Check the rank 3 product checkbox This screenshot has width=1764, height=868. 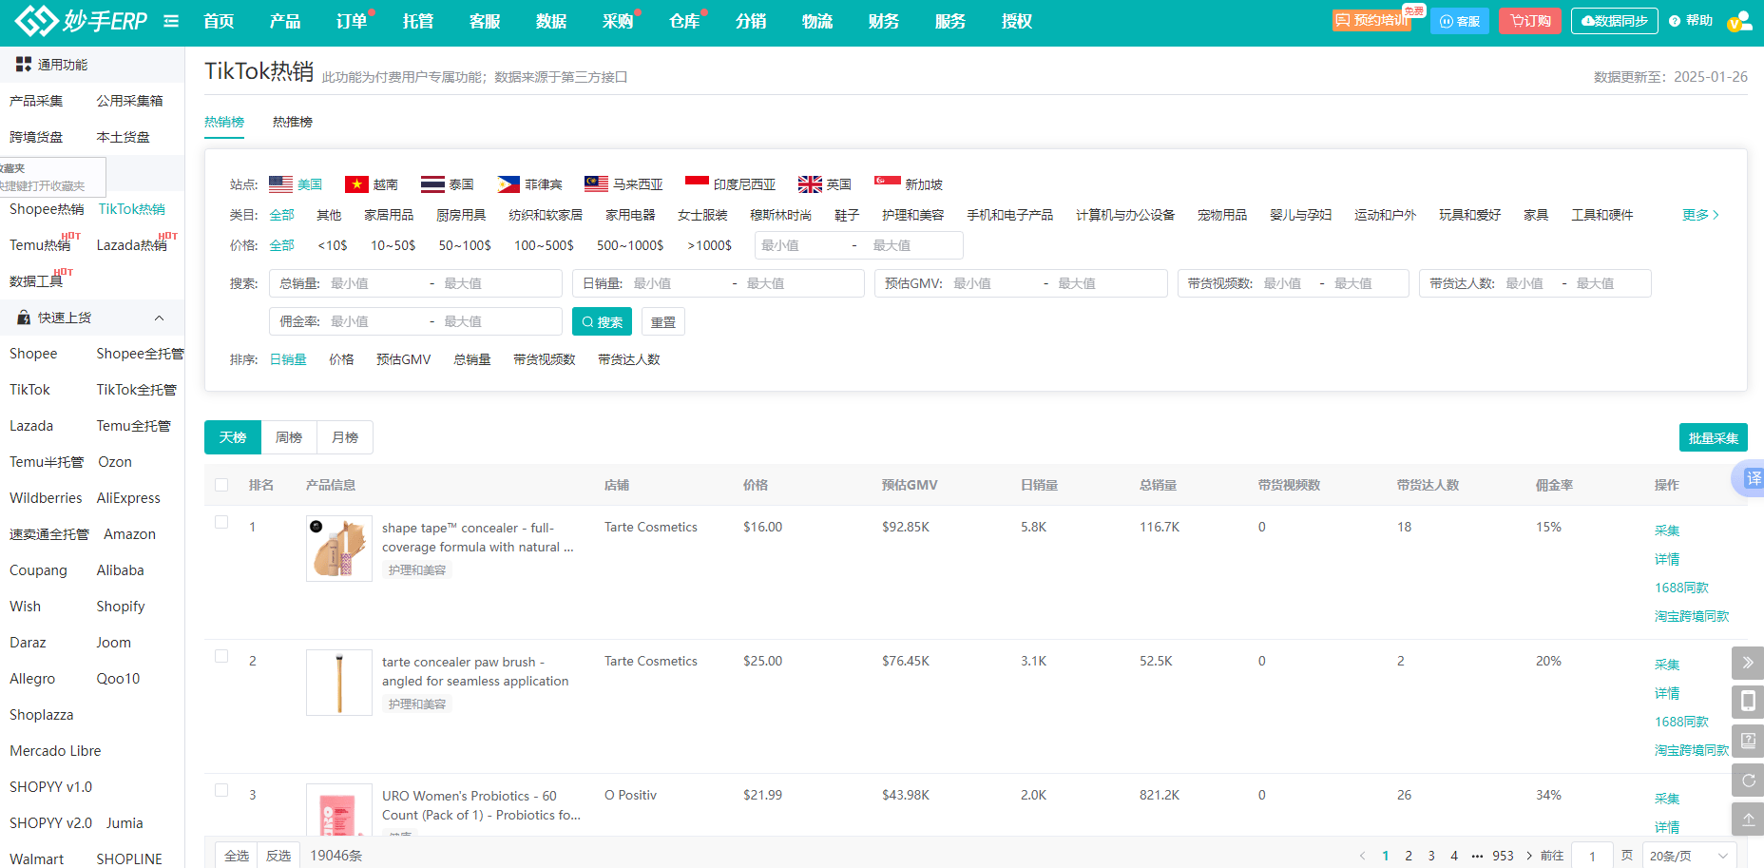[221, 790]
